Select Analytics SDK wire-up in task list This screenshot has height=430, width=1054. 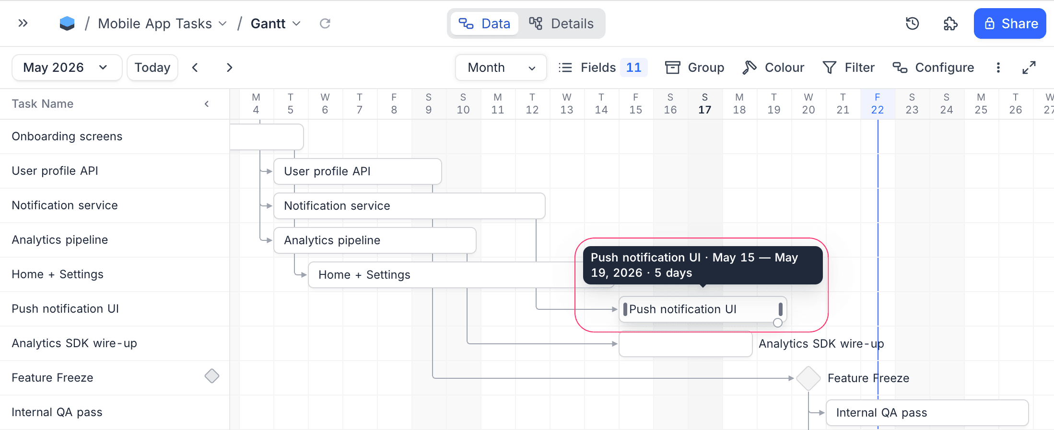click(x=74, y=343)
